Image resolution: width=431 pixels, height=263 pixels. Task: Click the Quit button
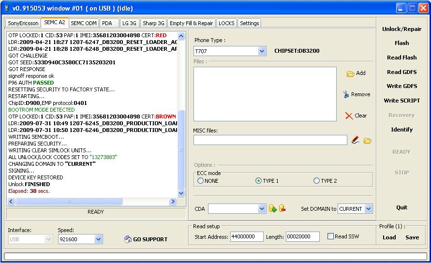401,207
